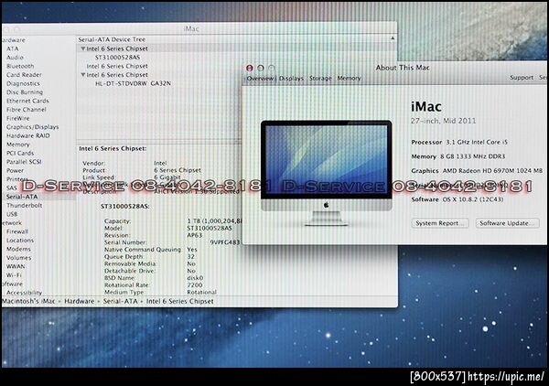Select ST31000528AS in device tree
Viewport: 549px width, 386px height.
click(117, 58)
